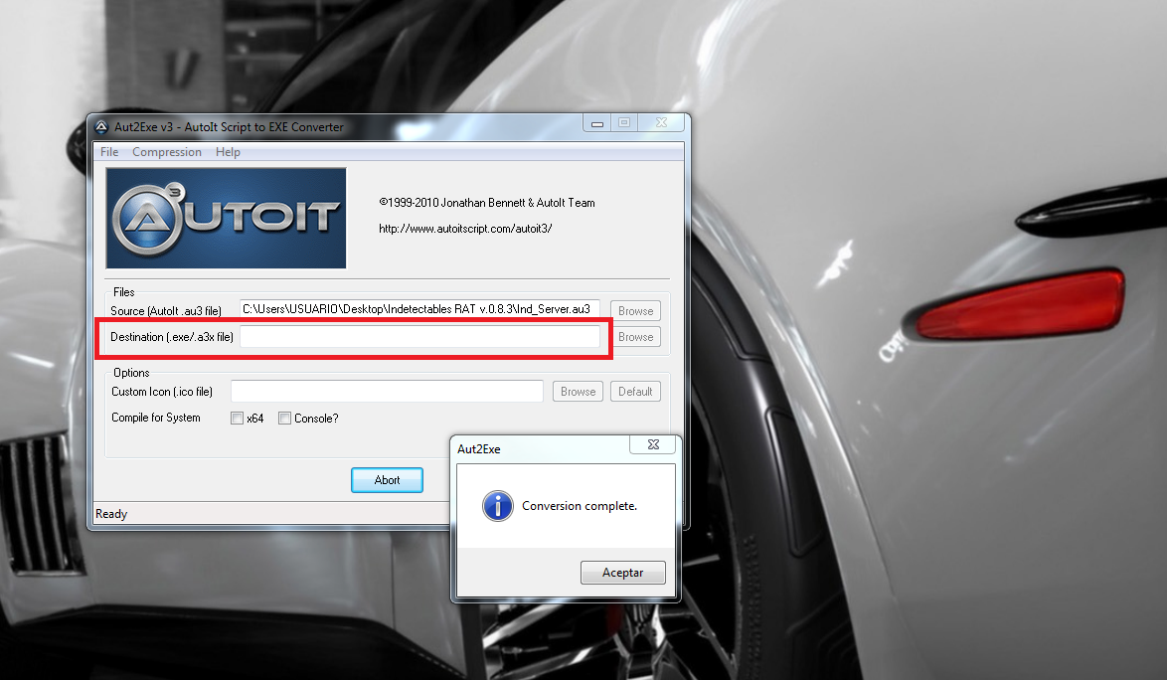Enable the x64 compile checkbox
This screenshot has height=680, width=1167.
(238, 419)
